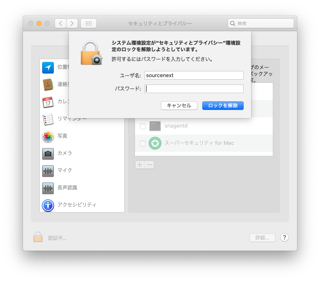Click the Location Services arrow icon

pyautogui.click(x=48, y=68)
